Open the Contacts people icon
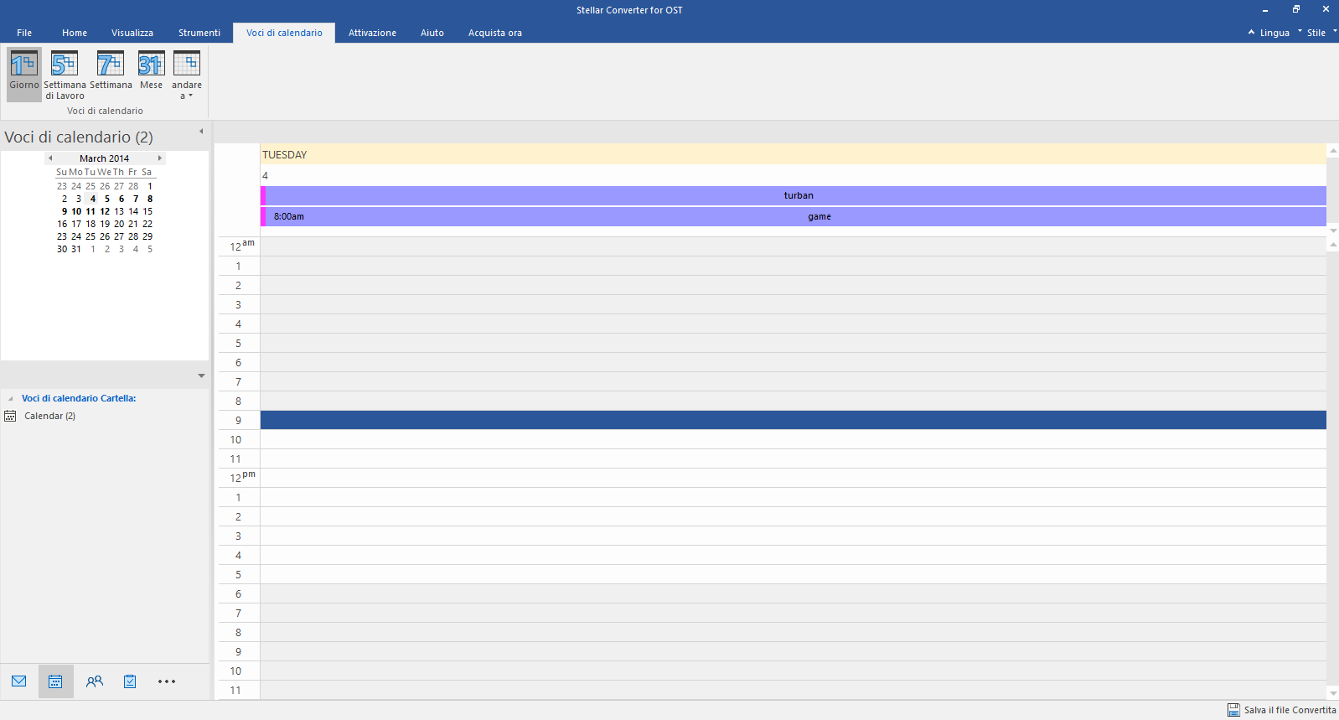 pos(95,681)
